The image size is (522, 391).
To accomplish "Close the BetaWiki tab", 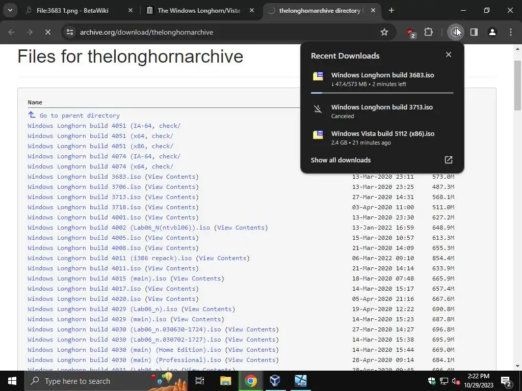I will point(130,10).
